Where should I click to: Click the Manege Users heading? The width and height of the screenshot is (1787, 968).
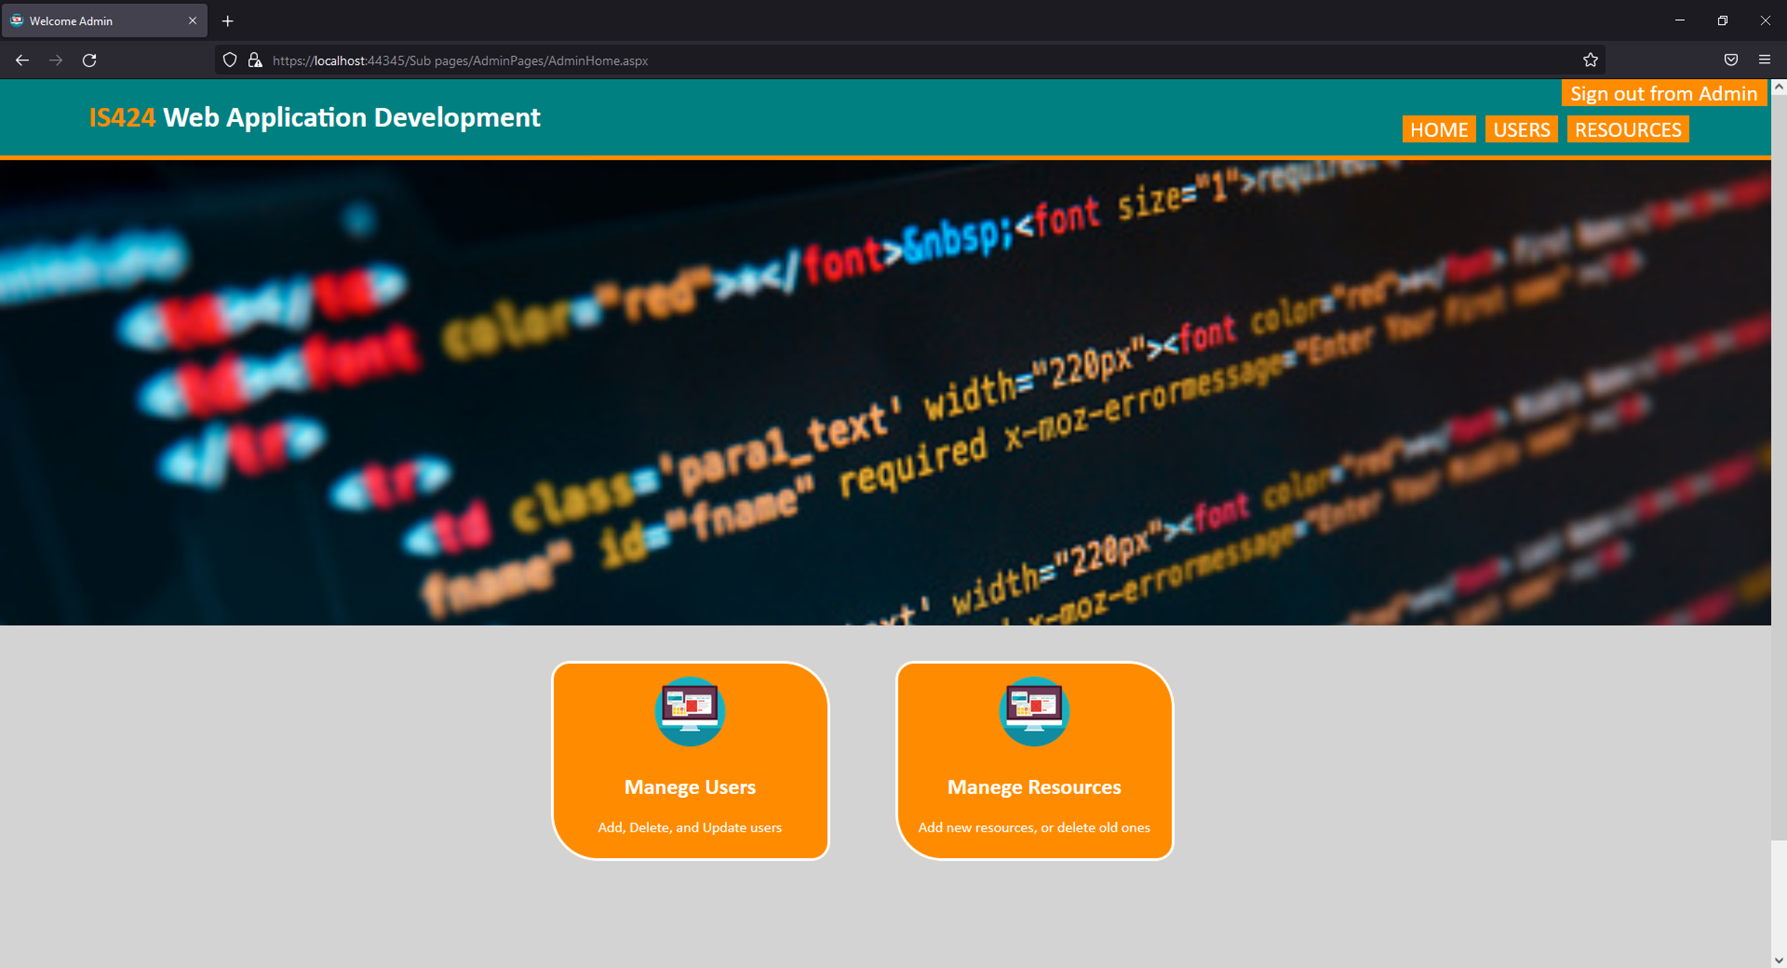pyautogui.click(x=689, y=787)
